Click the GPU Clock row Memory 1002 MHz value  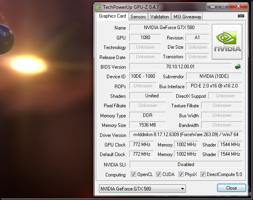click(x=186, y=144)
